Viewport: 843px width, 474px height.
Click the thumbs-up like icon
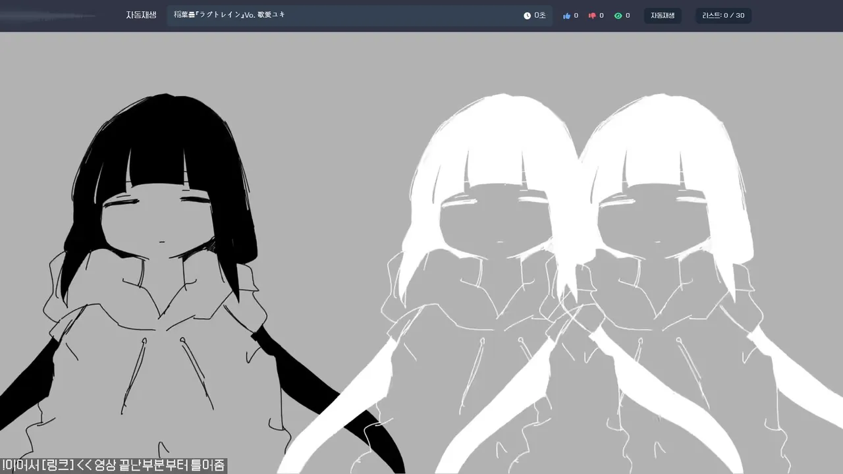566,16
